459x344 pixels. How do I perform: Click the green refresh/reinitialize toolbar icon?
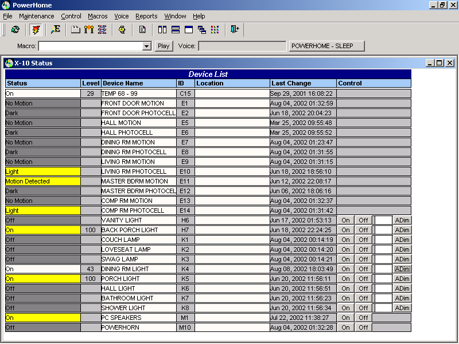tap(15, 30)
